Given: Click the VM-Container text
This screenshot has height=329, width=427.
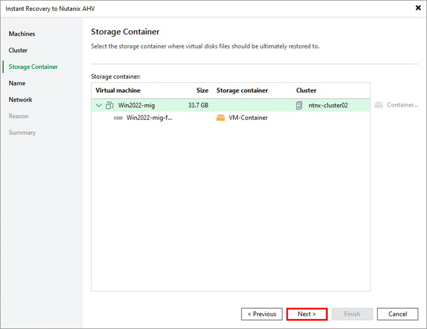Looking at the screenshot, I should (248, 118).
